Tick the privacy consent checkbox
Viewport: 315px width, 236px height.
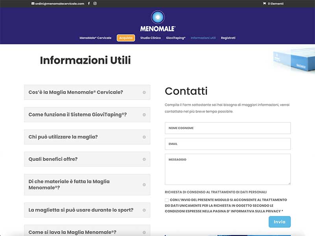click(167, 200)
